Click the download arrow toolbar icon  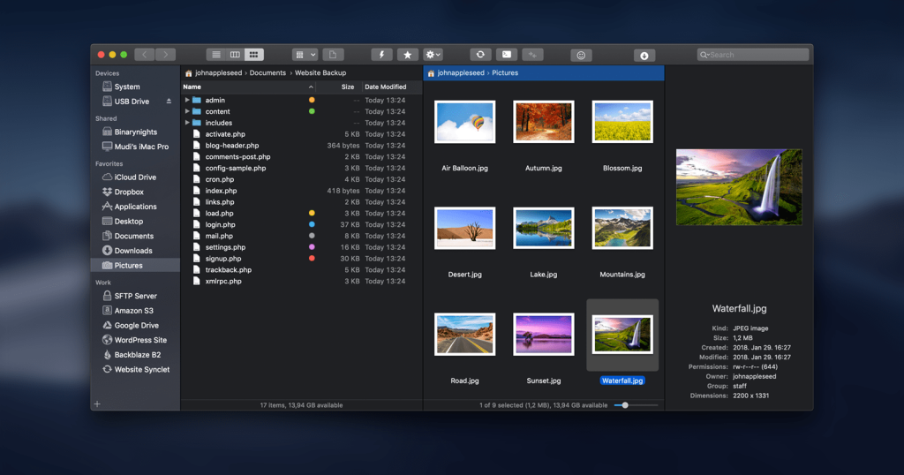(x=644, y=56)
